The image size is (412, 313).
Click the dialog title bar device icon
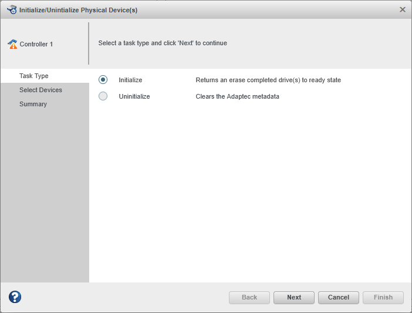tap(12, 9)
